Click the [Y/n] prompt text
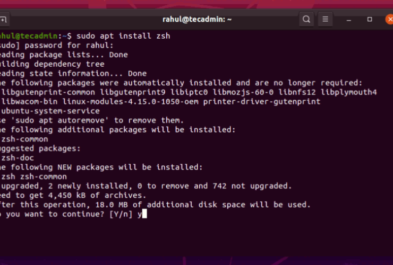The width and height of the screenshot is (393, 265). pos(122,214)
